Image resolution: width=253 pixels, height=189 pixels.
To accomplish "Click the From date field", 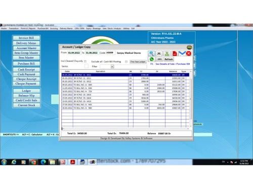I will pos(74,53).
